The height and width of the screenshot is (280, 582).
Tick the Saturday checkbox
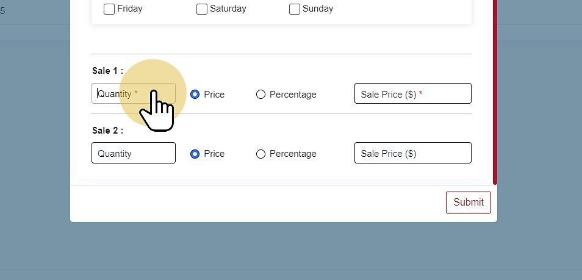[202, 9]
